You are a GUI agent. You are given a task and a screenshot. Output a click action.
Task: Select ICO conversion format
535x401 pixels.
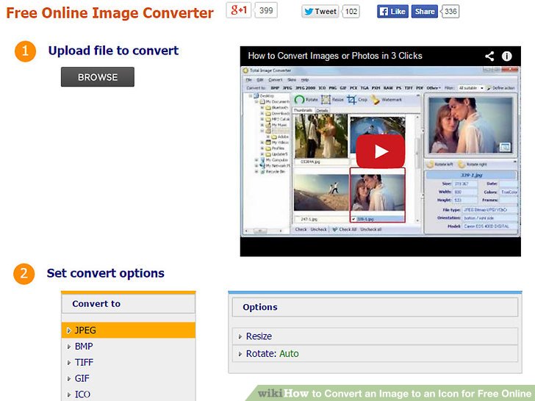[x=129, y=394]
